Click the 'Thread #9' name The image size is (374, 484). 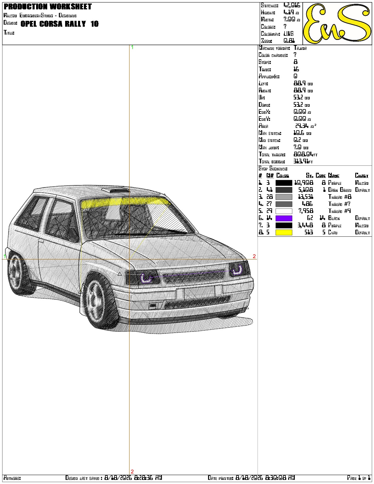(x=339, y=211)
